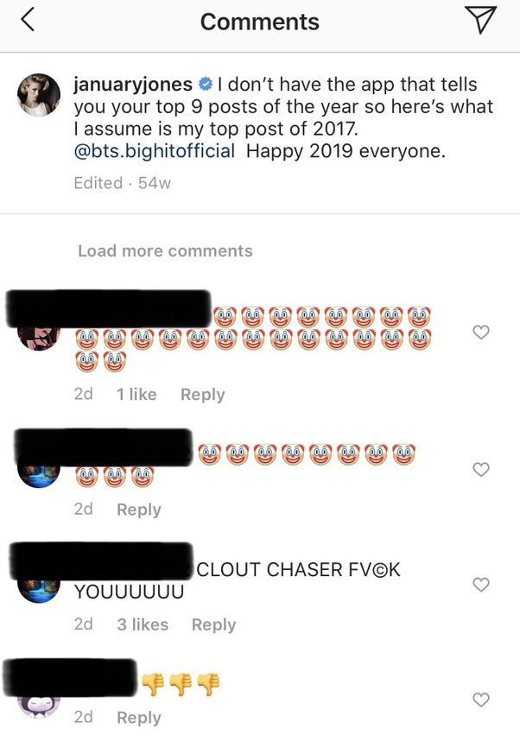Reply to the CLOUT CHASER comment
This screenshot has height=735, width=520.
point(214,624)
